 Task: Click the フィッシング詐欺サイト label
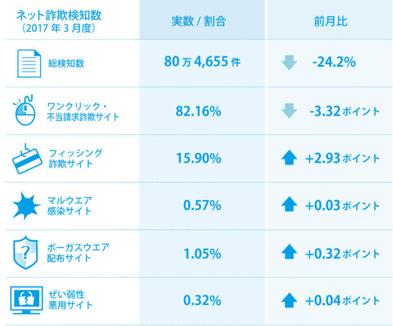pos(75,158)
